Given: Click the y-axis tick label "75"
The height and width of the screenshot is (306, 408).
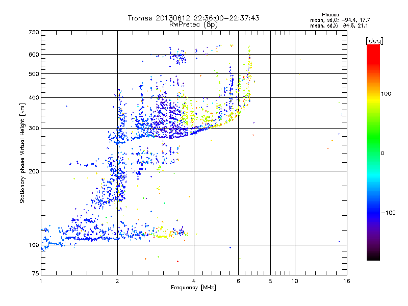Looking at the screenshot, I should (36, 273).
